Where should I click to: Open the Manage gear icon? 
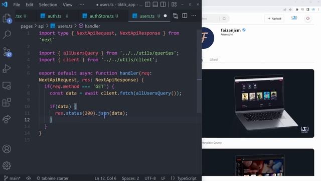click(x=7, y=165)
